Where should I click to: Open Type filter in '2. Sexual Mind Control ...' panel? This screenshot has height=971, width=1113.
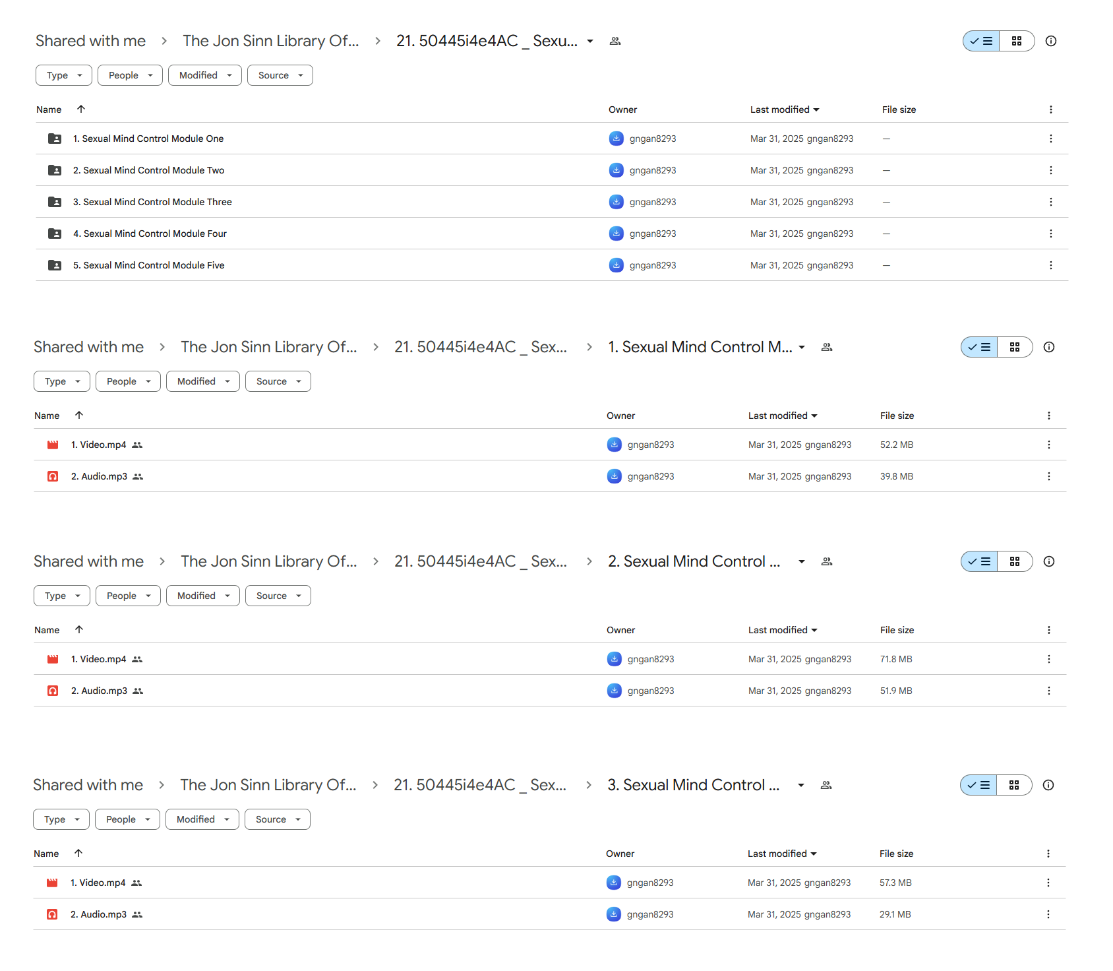tap(62, 596)
